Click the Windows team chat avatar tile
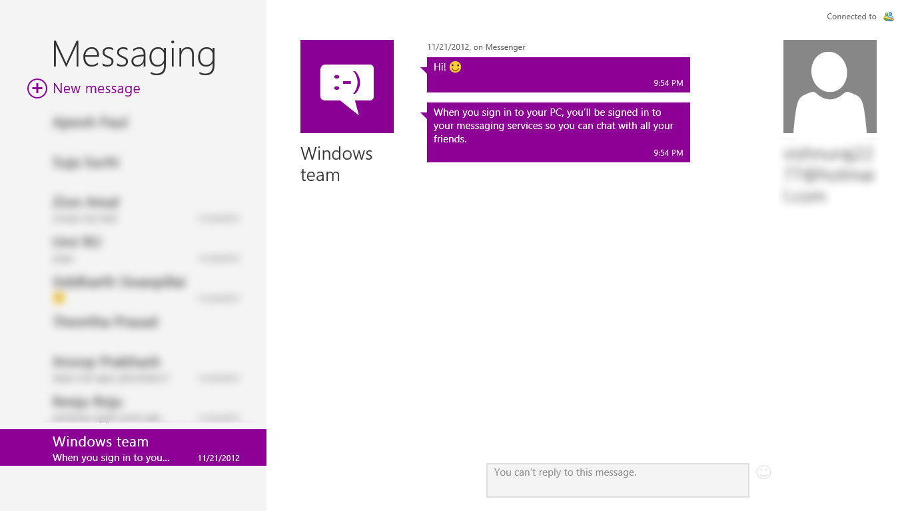910x511 pixels. (x=347, y=86)
